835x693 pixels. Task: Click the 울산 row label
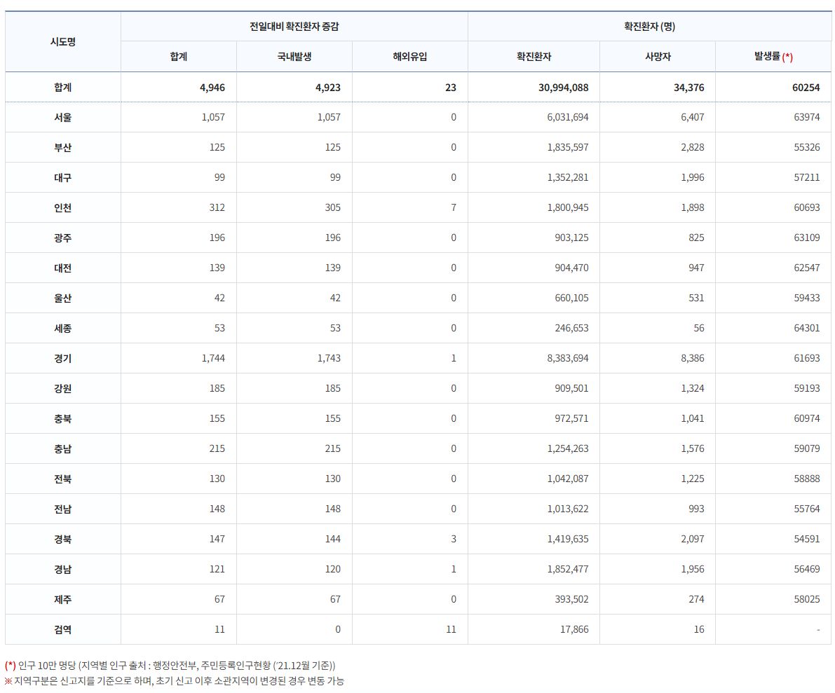pos(63,298)
